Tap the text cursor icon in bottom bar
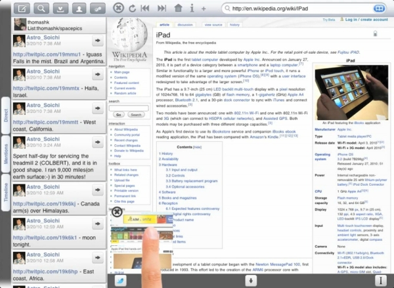The width and height of the screenshot is (394, 288). click(381, 281)
